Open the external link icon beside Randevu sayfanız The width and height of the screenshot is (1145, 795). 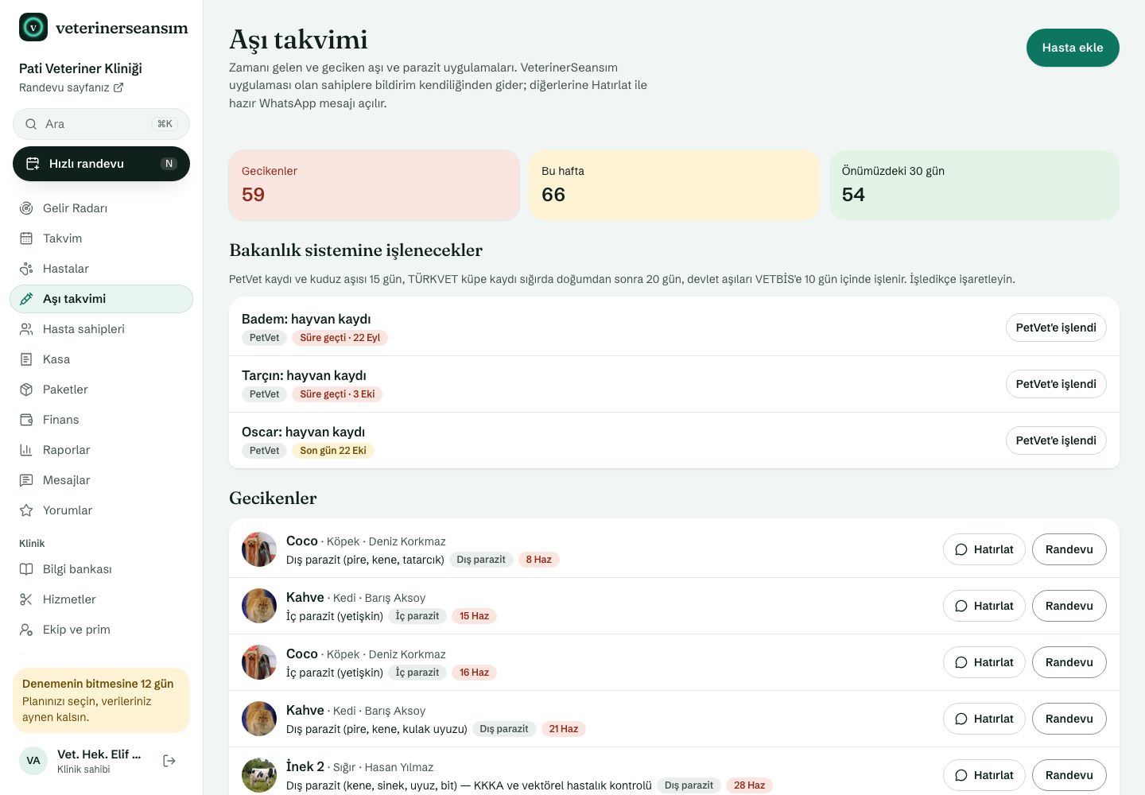118,87
